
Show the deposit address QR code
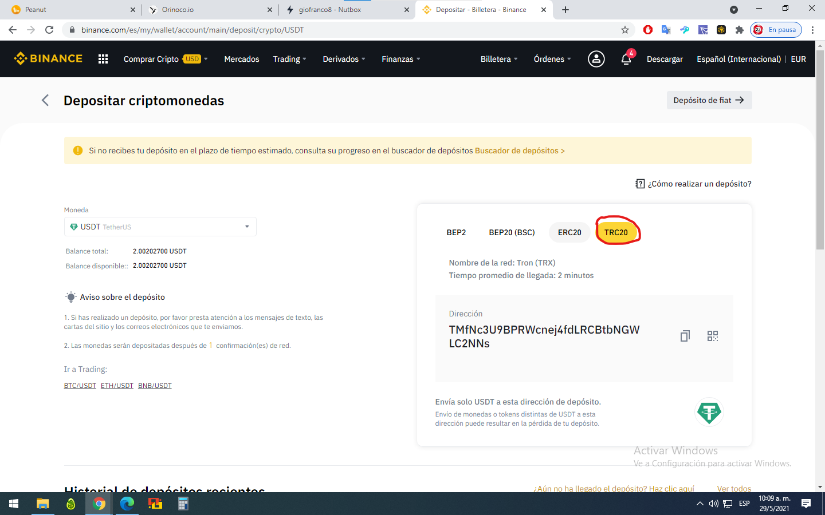[713, 336]
